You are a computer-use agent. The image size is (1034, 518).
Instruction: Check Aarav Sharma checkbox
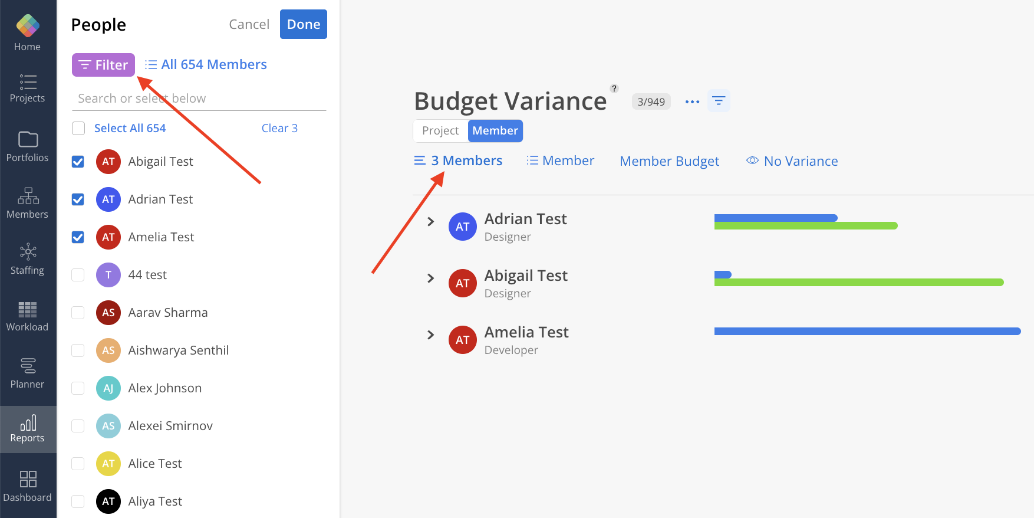click(78, 313)
